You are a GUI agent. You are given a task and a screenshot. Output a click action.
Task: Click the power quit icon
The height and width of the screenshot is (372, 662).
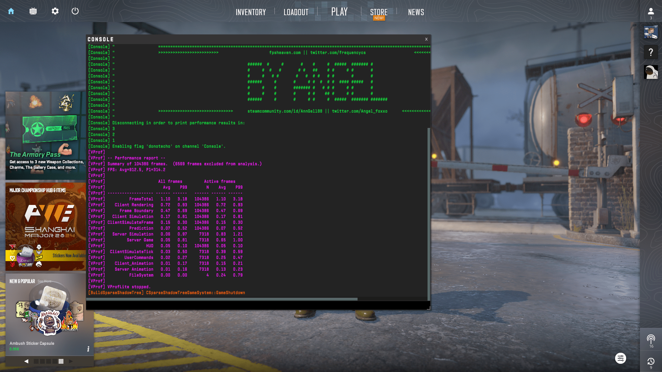coord(75,11)
